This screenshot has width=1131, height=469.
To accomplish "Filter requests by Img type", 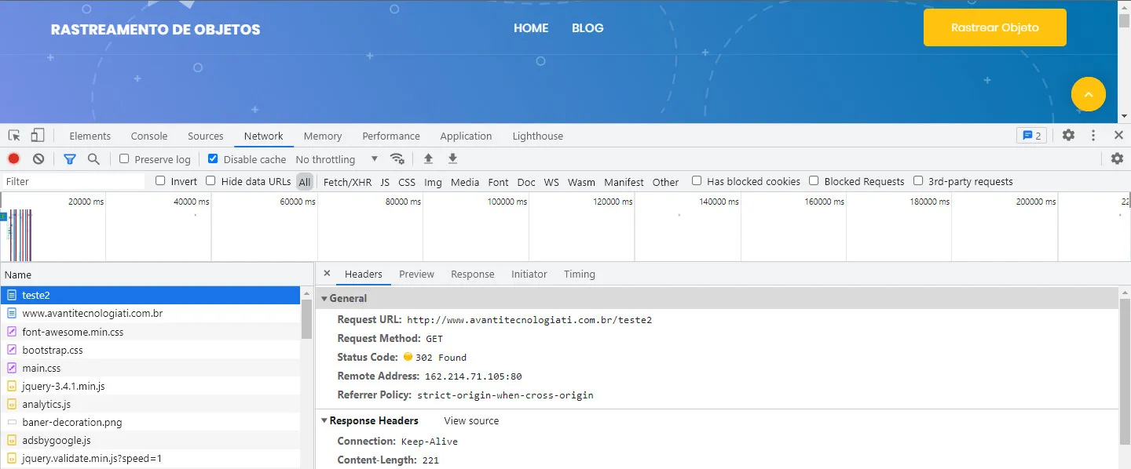I will point(433,182).
